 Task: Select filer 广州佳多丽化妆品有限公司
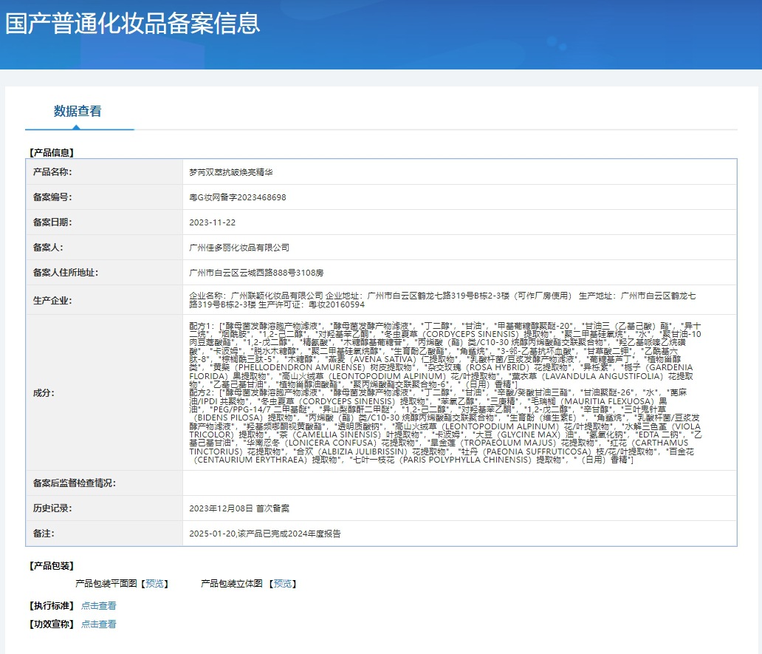pyautogui.click(x=239, y=248)
